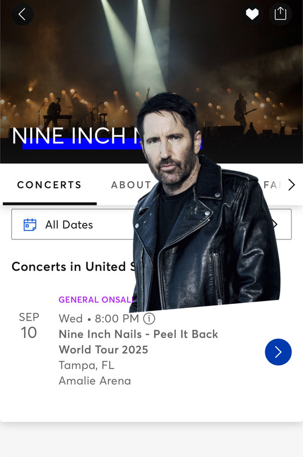Click the Tampa, FL location text
Viewport: 303px width, 457px height.
tap(86, 365)
